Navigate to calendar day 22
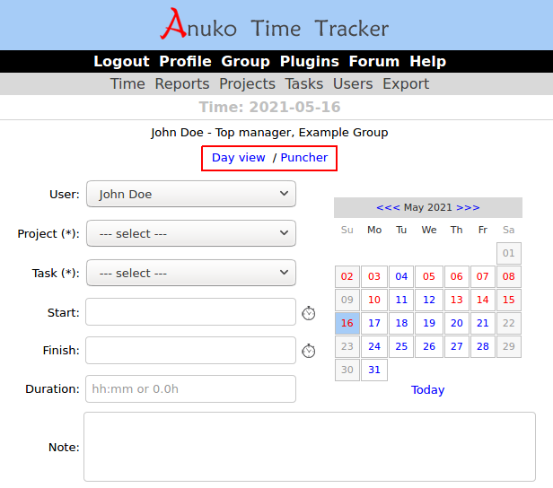 point(508,323)
